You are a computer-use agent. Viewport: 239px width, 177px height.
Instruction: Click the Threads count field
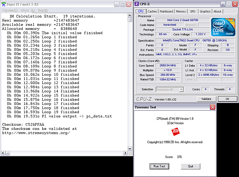229,89
